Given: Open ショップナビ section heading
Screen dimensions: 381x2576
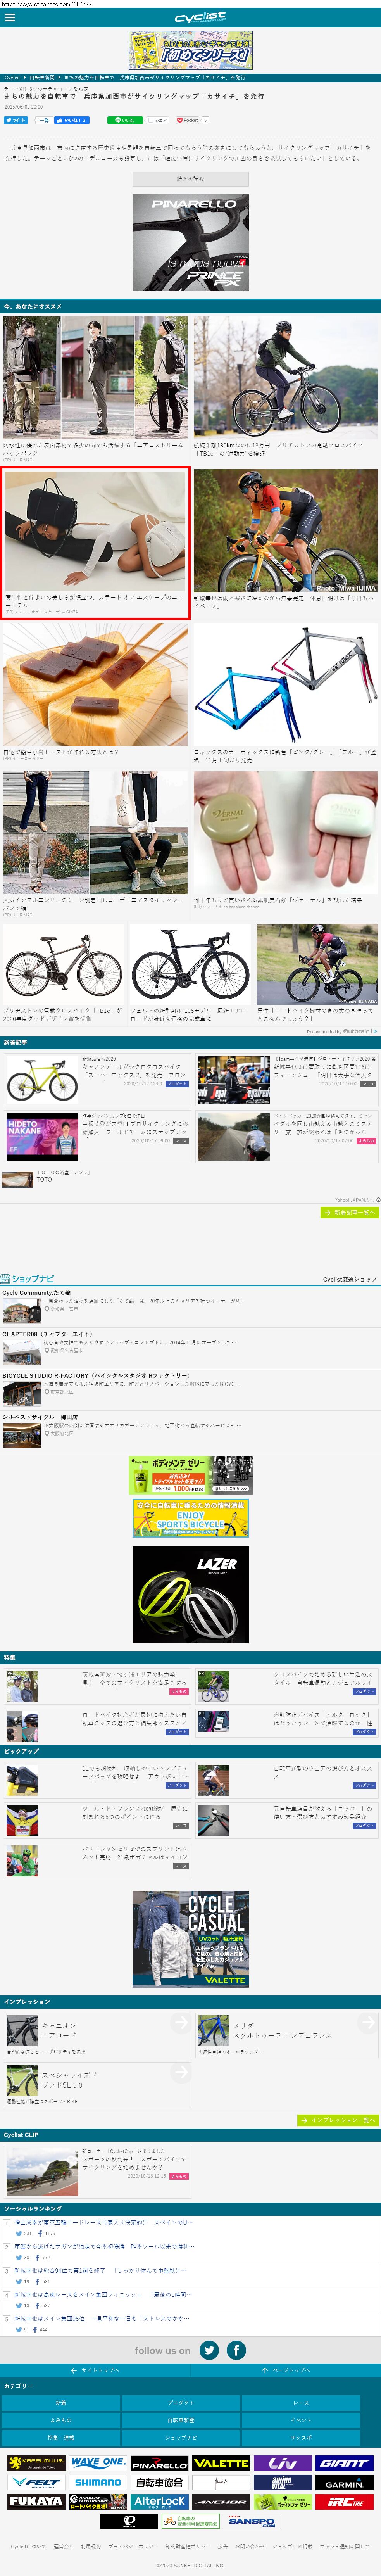Looking at the screenshot, I should coord(28,1278).
